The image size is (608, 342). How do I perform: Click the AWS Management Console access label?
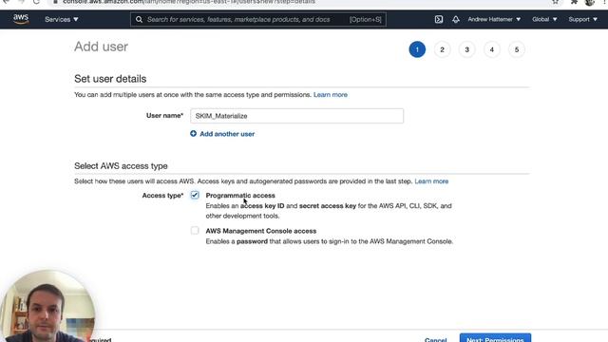pos(261,231)
